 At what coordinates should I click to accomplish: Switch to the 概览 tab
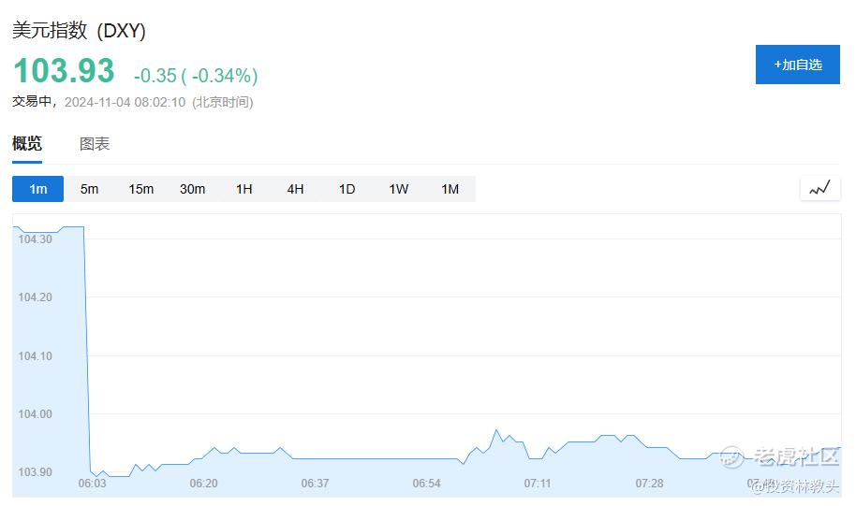pyautogui.click(x=27, y=144)
